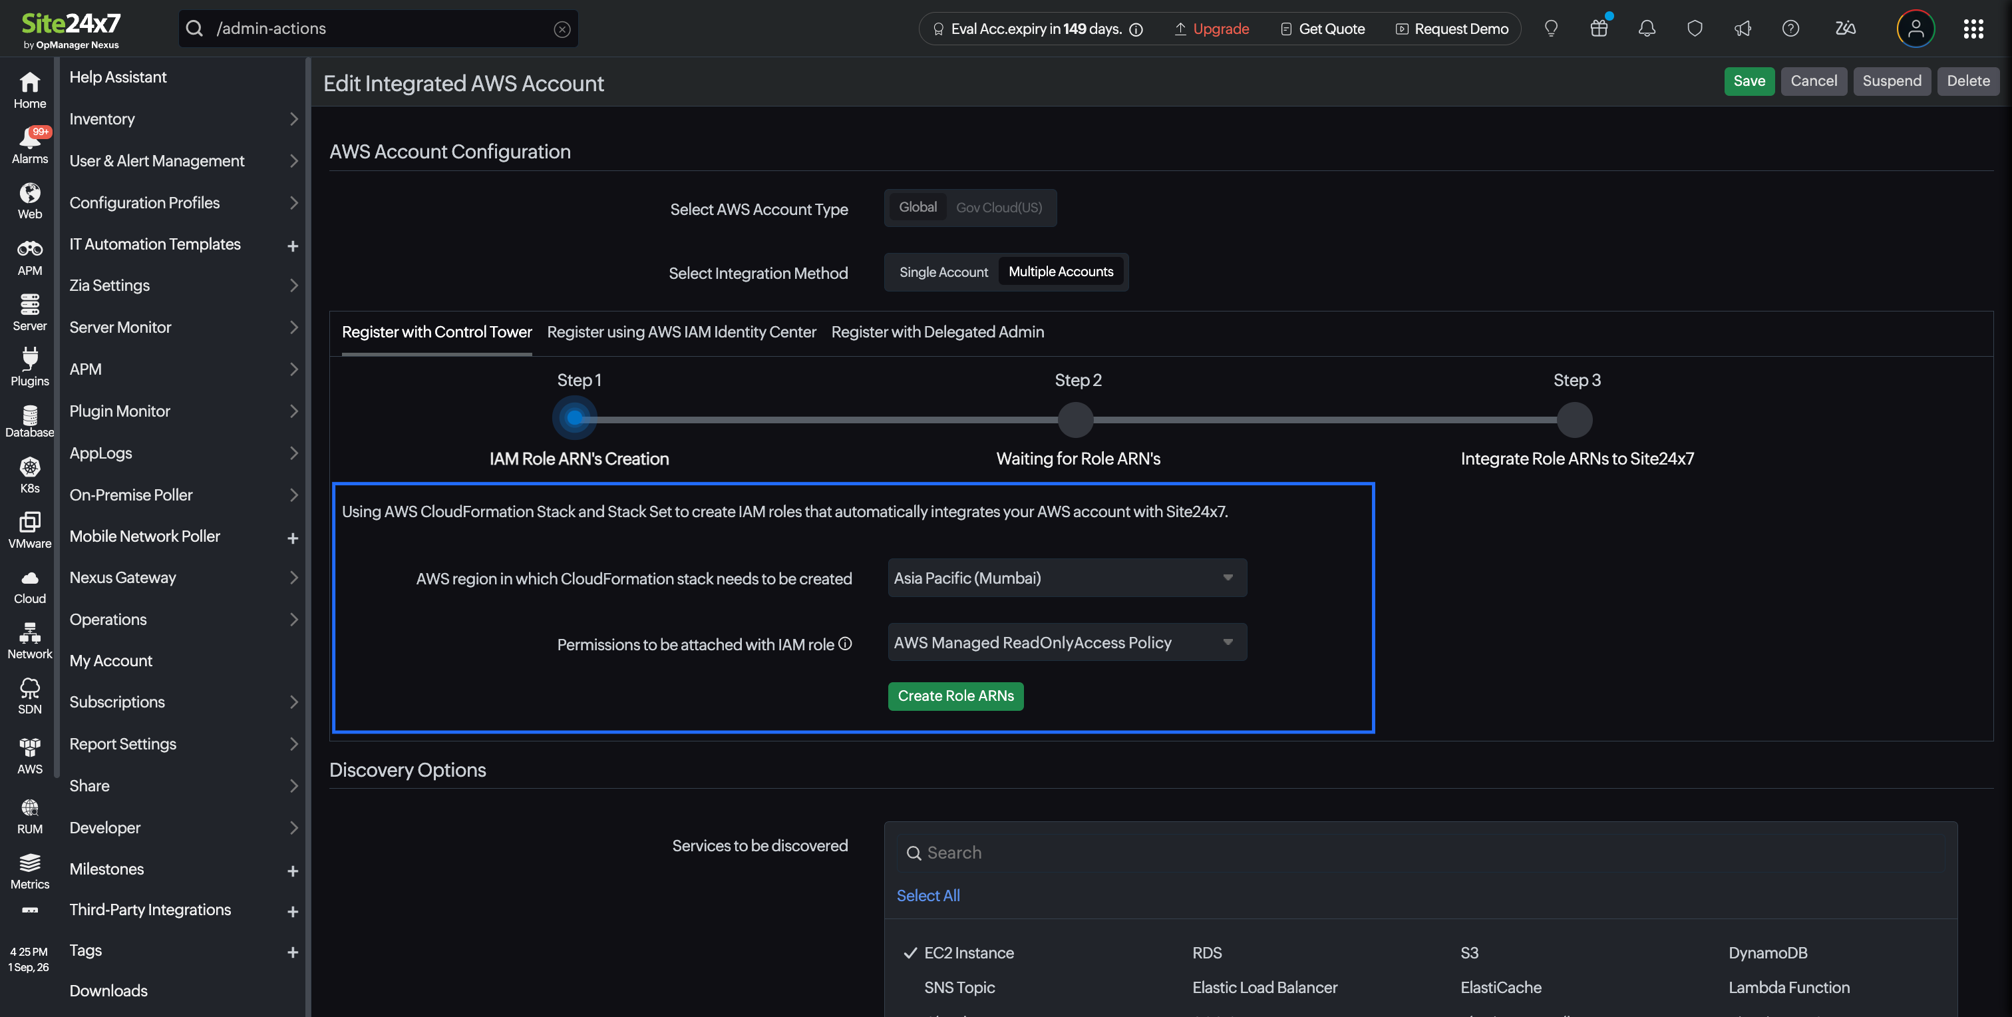Click the AWS sidebar icon
Viewport: 2012px width, 1017px height.
[30, 755]
